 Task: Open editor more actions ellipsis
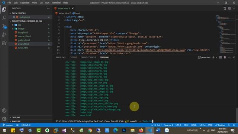(234, 8)
